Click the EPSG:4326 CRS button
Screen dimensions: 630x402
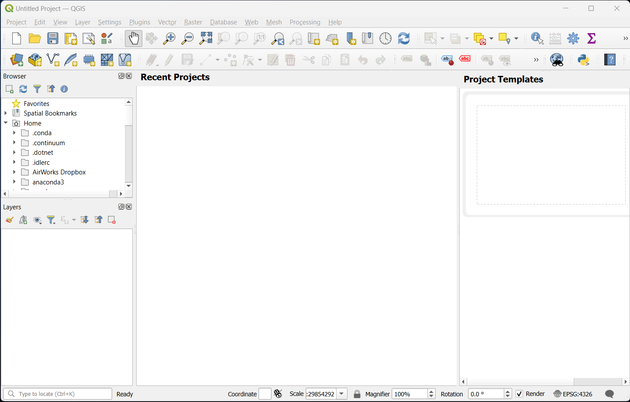[573, 394]
